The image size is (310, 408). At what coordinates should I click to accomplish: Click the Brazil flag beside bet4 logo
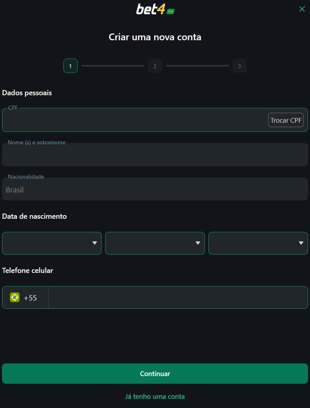pos(171,12)
